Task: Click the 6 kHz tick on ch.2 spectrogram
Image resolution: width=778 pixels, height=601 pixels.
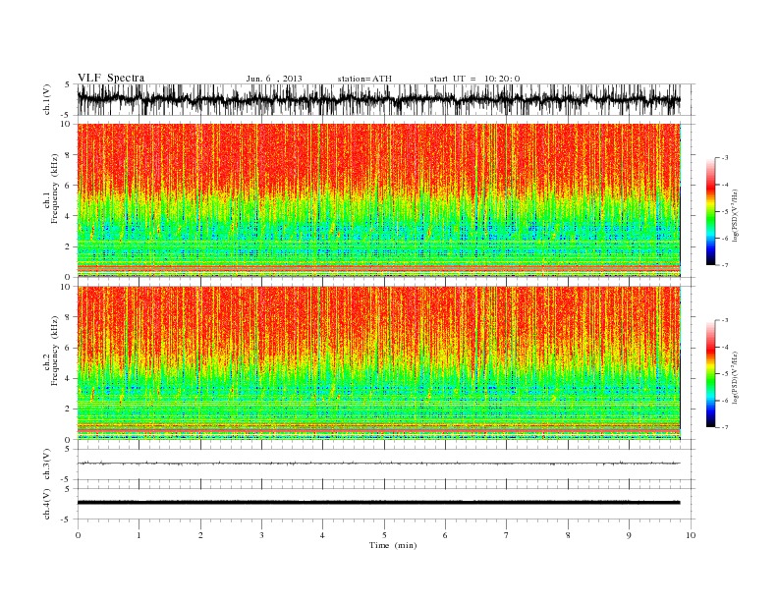Action: click(x=68, y=348)
